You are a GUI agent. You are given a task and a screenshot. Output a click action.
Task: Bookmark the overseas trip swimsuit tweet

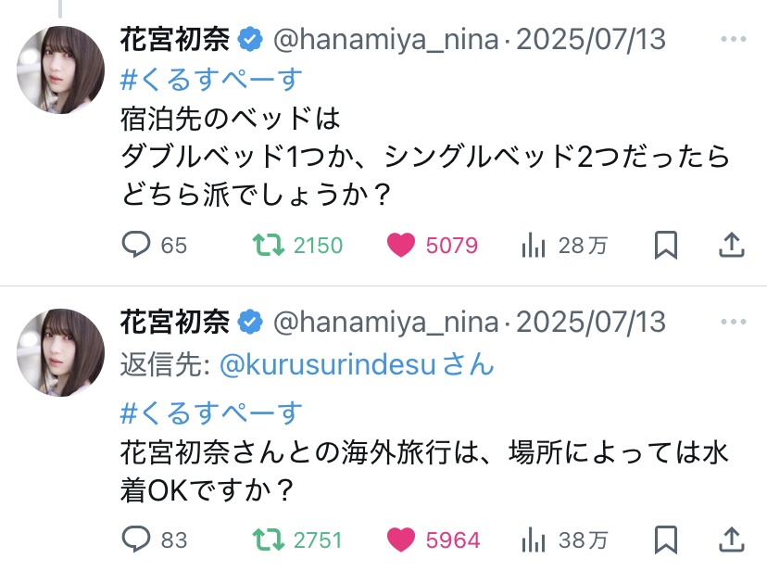click(x=665, y=539)
